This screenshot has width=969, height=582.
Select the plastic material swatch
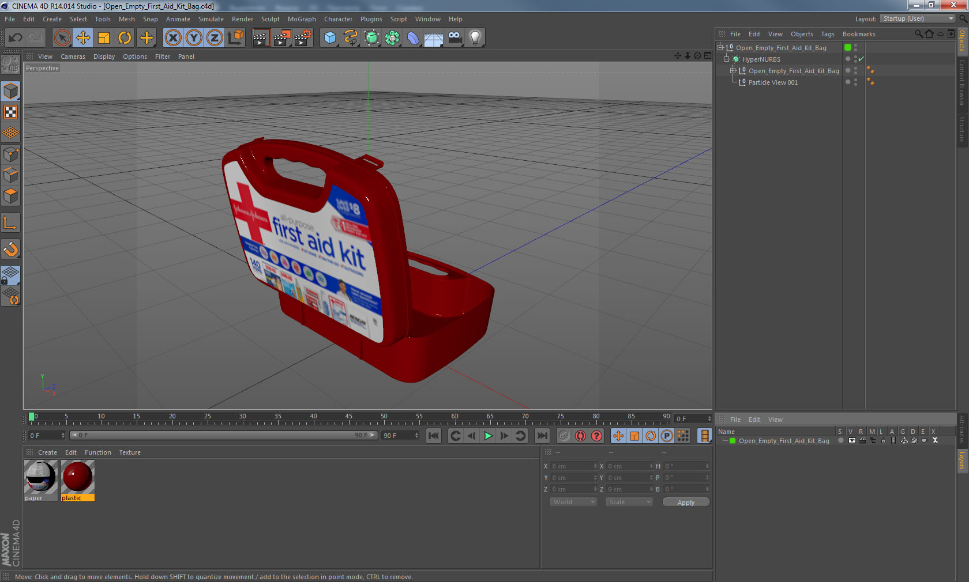78,477
